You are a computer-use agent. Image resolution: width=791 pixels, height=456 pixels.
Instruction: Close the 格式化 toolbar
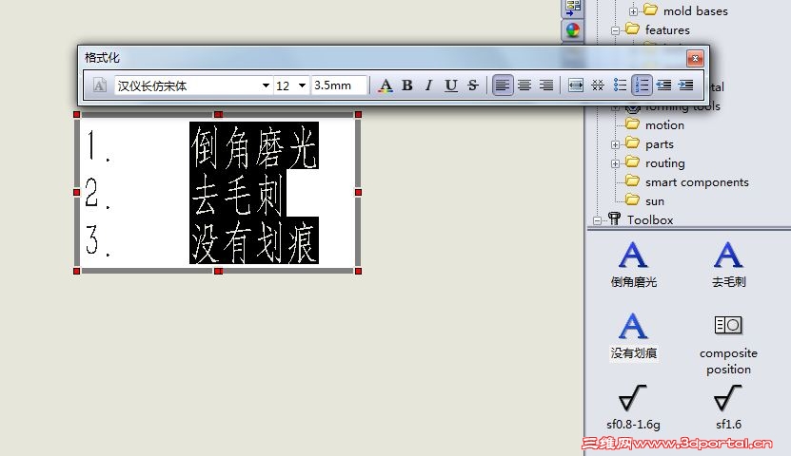point(695,58)
